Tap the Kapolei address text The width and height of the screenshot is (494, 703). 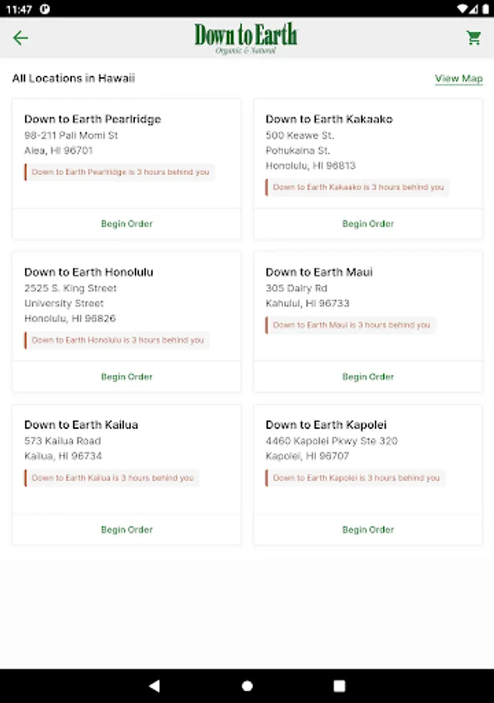pyautogui.click(x=331, y=448)
